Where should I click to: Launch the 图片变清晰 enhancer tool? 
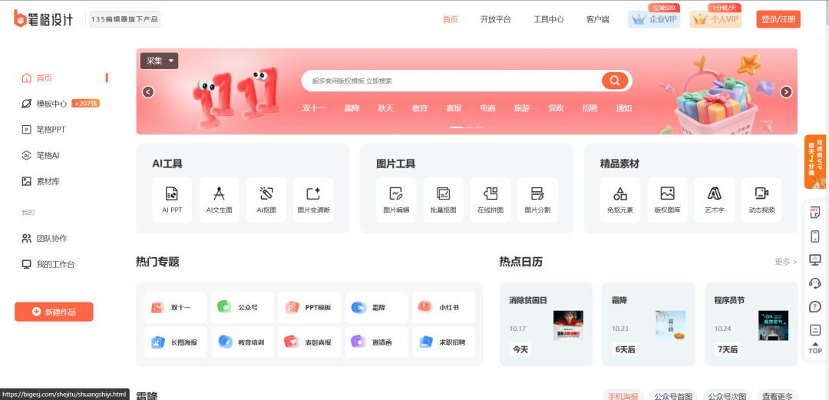pos(313,198)
